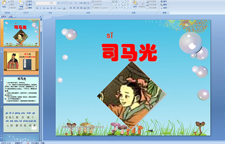Decrease the font size with small A icon

pyautogui.click(x=62, y=3)
